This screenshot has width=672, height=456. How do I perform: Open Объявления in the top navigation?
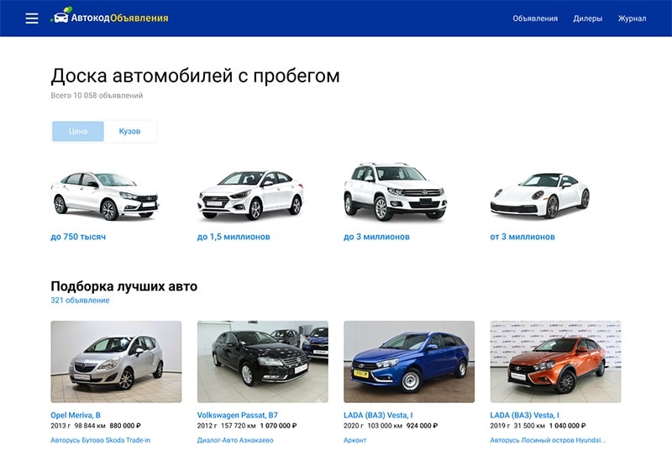point(535,18)
